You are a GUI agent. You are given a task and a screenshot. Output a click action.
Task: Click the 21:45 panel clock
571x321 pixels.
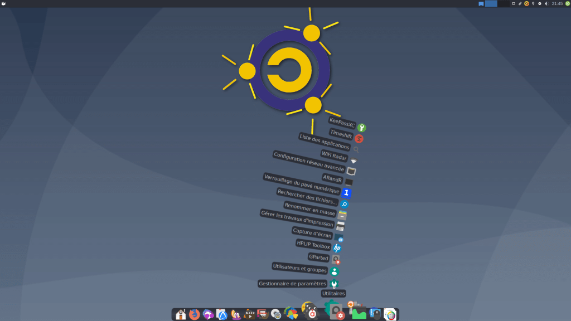tap(557, 4)
